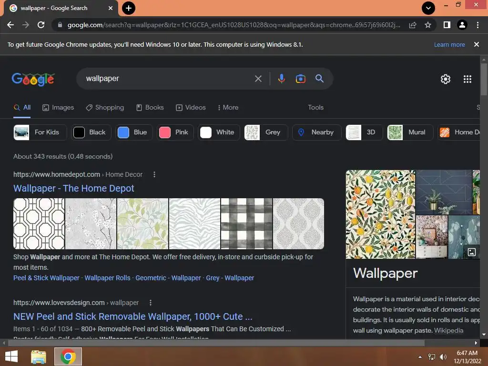The width and height of the screenshot is (488, 366).
Task: View the octagon geometric wallpaper thumbnail
Action: point(39,224)
